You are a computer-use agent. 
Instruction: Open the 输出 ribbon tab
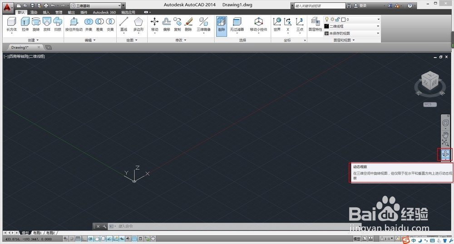pos(71,12)
